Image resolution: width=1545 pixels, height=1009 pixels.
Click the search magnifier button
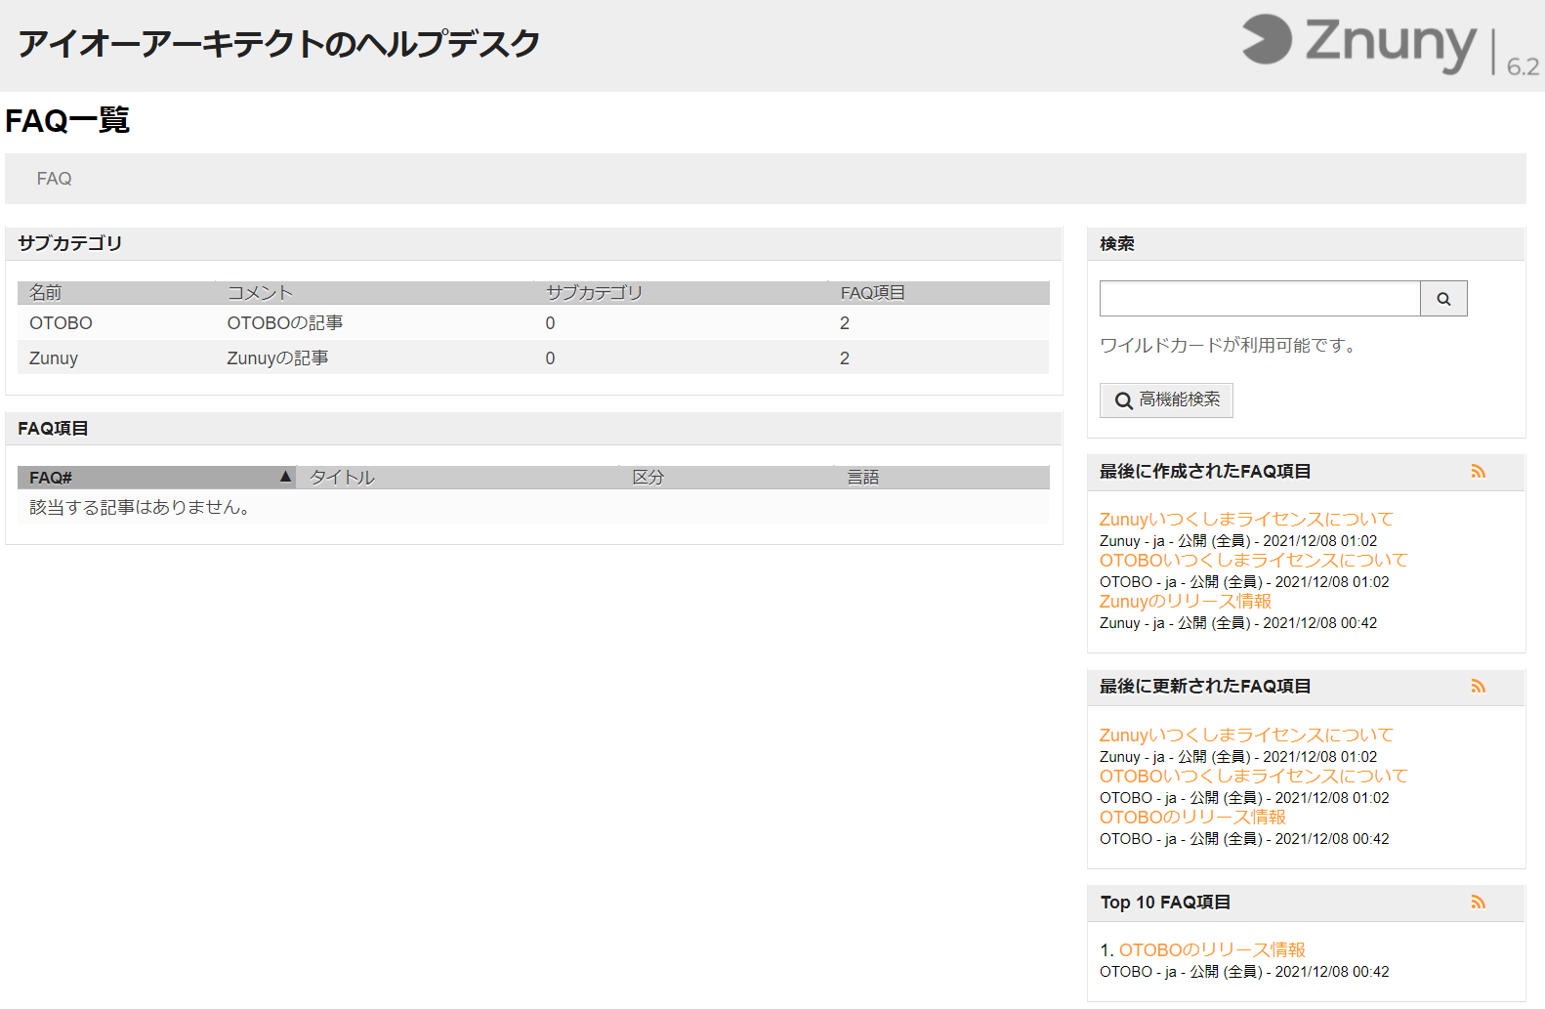tap(1443, 299)
